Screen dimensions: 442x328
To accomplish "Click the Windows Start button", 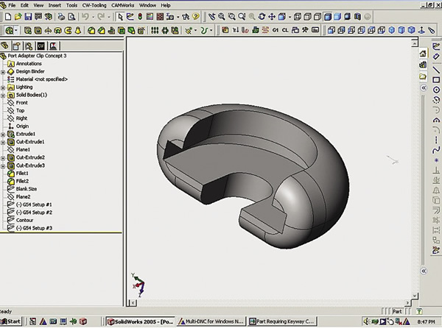I will 11,321.
